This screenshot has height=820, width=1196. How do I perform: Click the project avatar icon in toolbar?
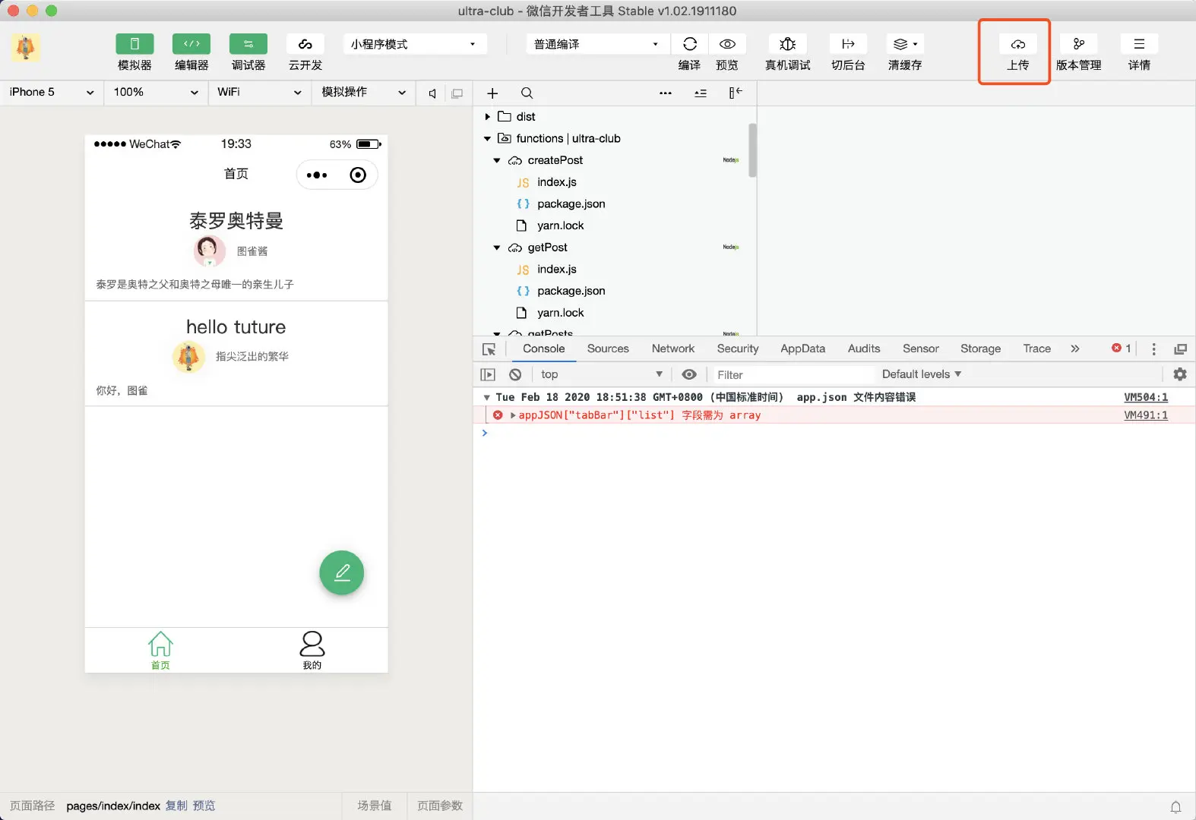[25, 47]
